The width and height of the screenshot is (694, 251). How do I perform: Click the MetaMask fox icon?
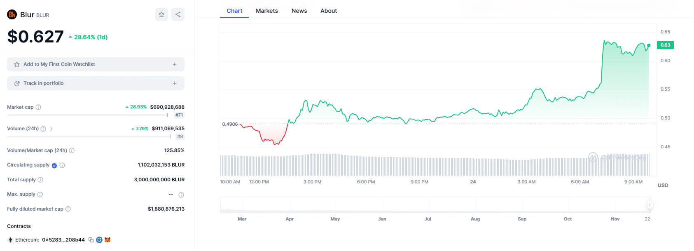coord(107,240)
